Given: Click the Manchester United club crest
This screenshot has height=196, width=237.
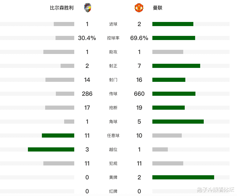Looking at the screenshot, I should tap(139, 8).
